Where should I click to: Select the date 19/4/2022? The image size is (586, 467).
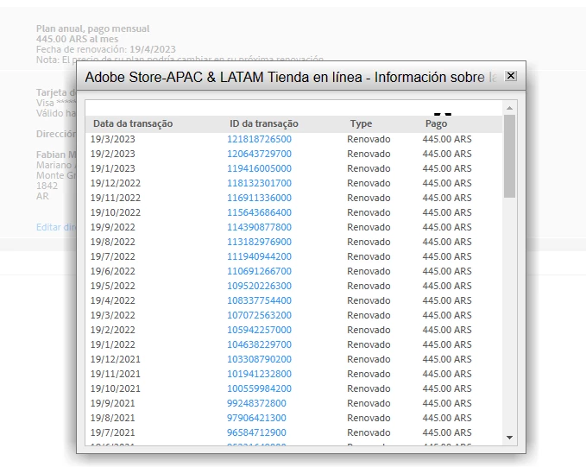click(x=112, y=300)
